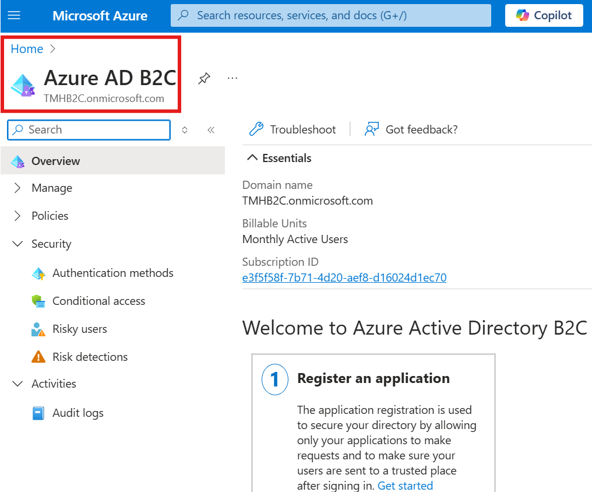The width and height of the screenshot is (592, 492).
Task: Open the Copilot button
Action: 544,16
